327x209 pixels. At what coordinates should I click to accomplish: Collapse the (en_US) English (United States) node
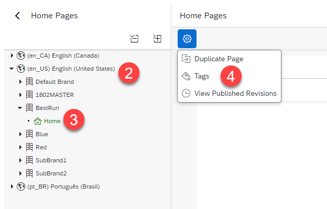tap(12, 69)
